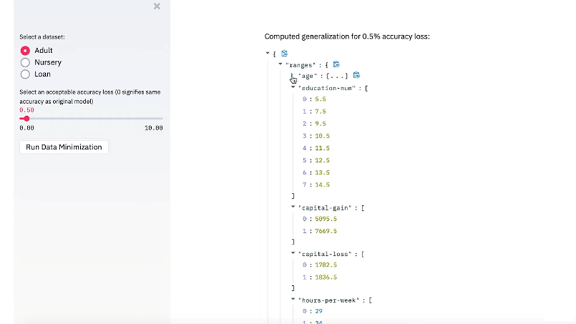The height and width of the screenshot is (324, 576).
Task: Collapse the "capital-gain" array
Action: click(293, 207)
